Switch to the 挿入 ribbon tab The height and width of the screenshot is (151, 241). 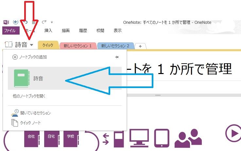tap(48, 31)
